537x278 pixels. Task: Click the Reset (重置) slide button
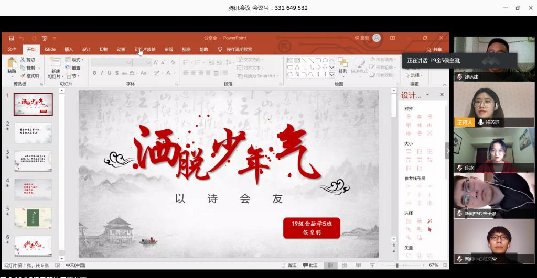[74, 68]
